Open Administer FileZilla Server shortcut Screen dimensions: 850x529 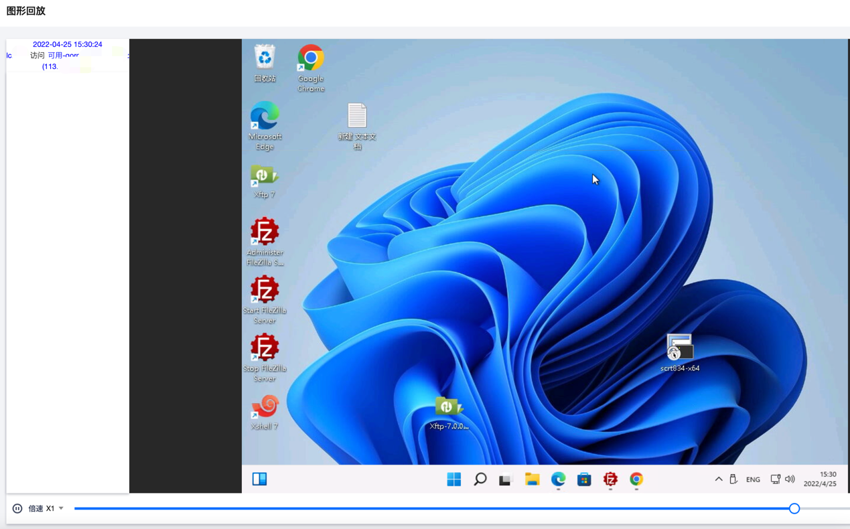click(x=265, y=242)
